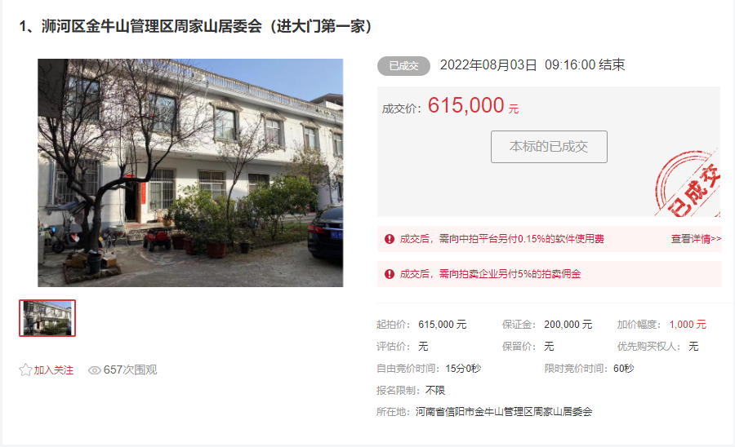Click the gray 已成交 status badge
The image size is (735, 447).
pyautogui.click(x=403, y=66)
